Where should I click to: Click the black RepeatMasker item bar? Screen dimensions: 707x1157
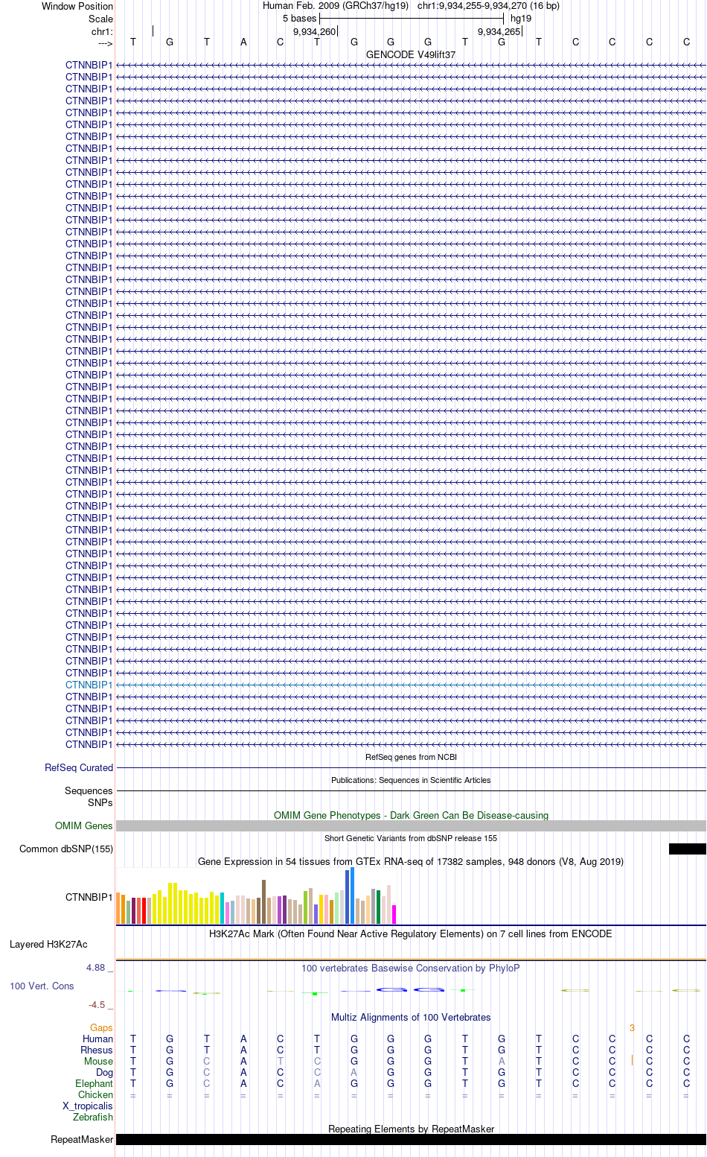[x=411, y=1139]
